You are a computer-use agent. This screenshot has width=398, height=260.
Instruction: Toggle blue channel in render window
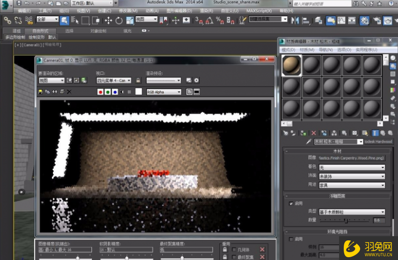pyautogui.click(x=115, y=92)
